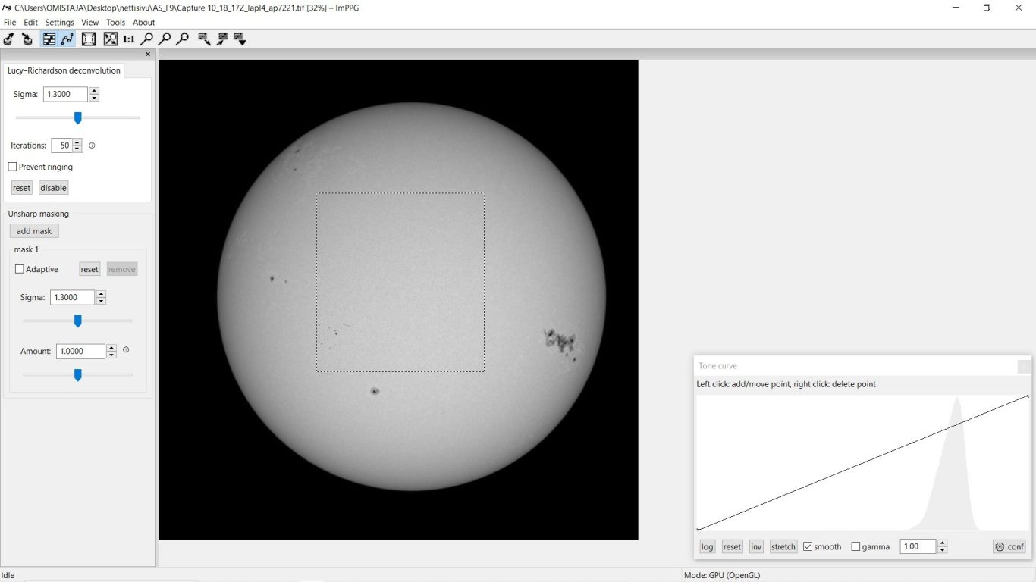The image size is (1036, 582).
Task: Uncheck the smooth tone curve checkbox
Action: (808, 546)
